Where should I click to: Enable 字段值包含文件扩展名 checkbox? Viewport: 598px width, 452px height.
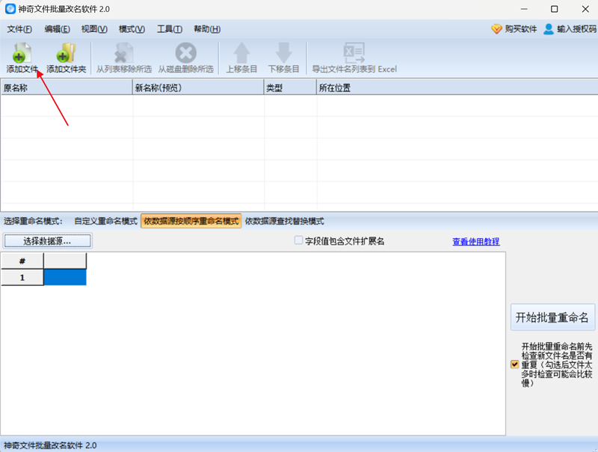coord(298,240)
